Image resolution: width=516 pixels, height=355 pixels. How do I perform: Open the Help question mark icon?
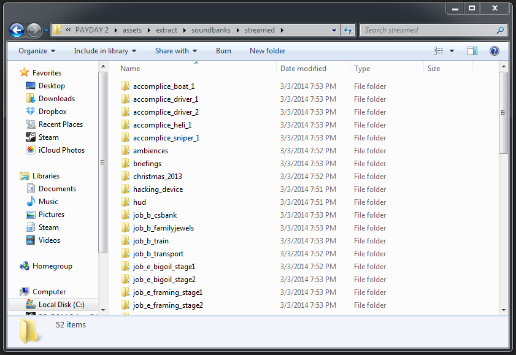(495, 51)
